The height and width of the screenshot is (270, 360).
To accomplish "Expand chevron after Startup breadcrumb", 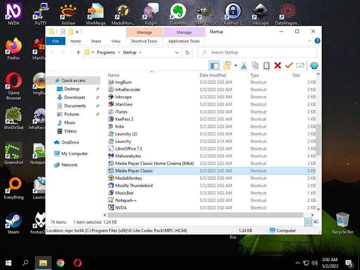I will (x=140, y=53).
